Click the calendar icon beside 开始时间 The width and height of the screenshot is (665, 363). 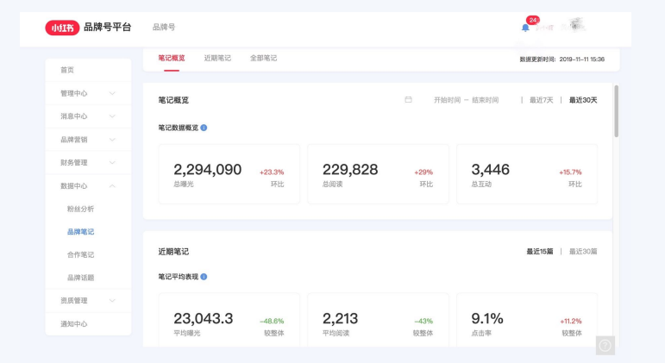pyautogui.click(x=408, y=100)
